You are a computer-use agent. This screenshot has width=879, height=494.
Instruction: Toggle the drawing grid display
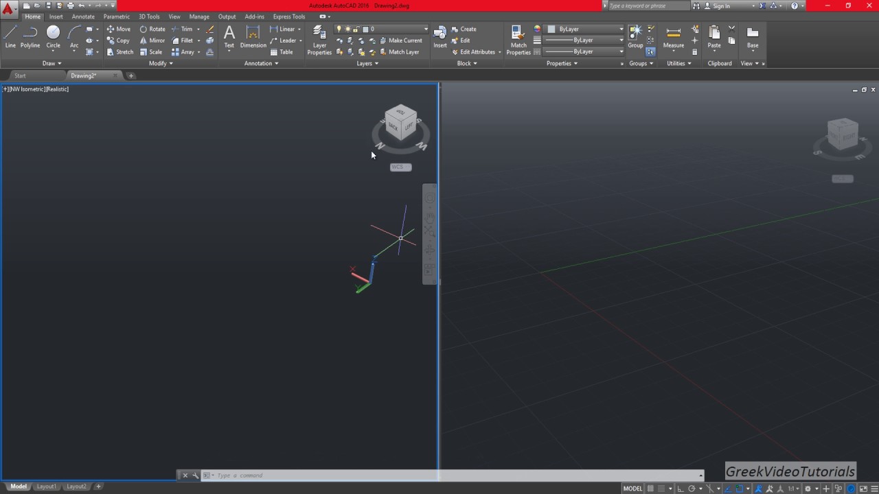650,489
